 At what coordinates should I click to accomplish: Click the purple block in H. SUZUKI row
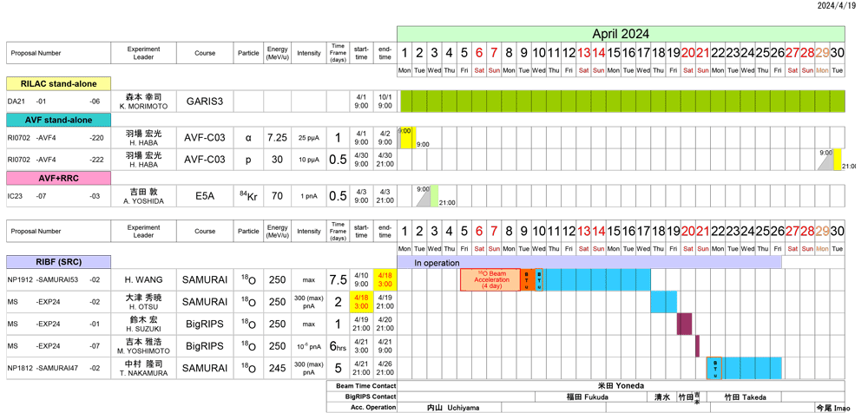pos(685,324)
